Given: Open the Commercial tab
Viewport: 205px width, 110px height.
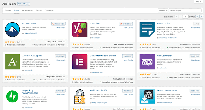Looking at the screenshot, I should [x=49, y=10].
